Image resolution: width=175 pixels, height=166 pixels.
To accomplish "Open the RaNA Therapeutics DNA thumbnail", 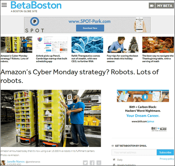I will tap(87, 45).
